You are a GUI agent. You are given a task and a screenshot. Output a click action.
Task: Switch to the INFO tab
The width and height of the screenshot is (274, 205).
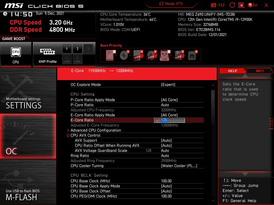coord(260,71)
